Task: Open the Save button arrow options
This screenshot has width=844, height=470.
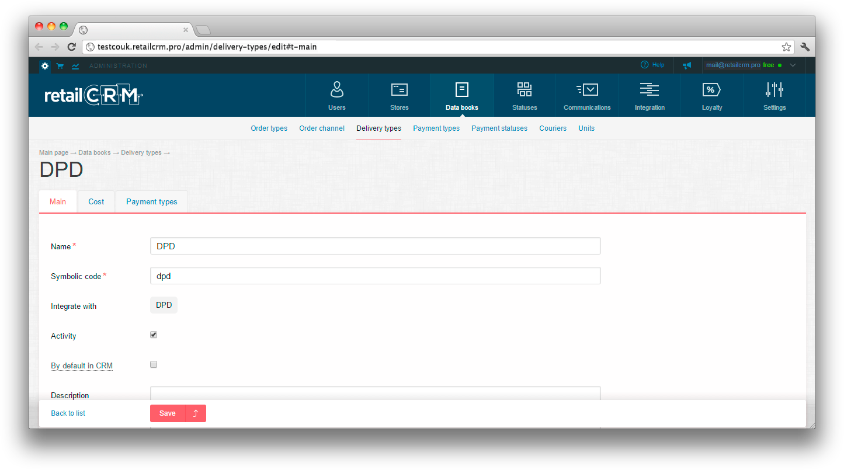Action: (x=196, y=413)
